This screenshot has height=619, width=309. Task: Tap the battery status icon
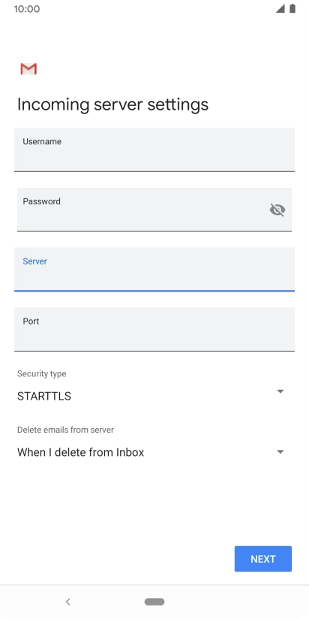[x=292, y=9]
